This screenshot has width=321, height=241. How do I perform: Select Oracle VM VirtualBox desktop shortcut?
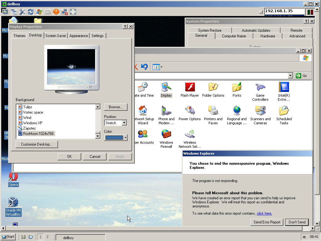[13, 206]
